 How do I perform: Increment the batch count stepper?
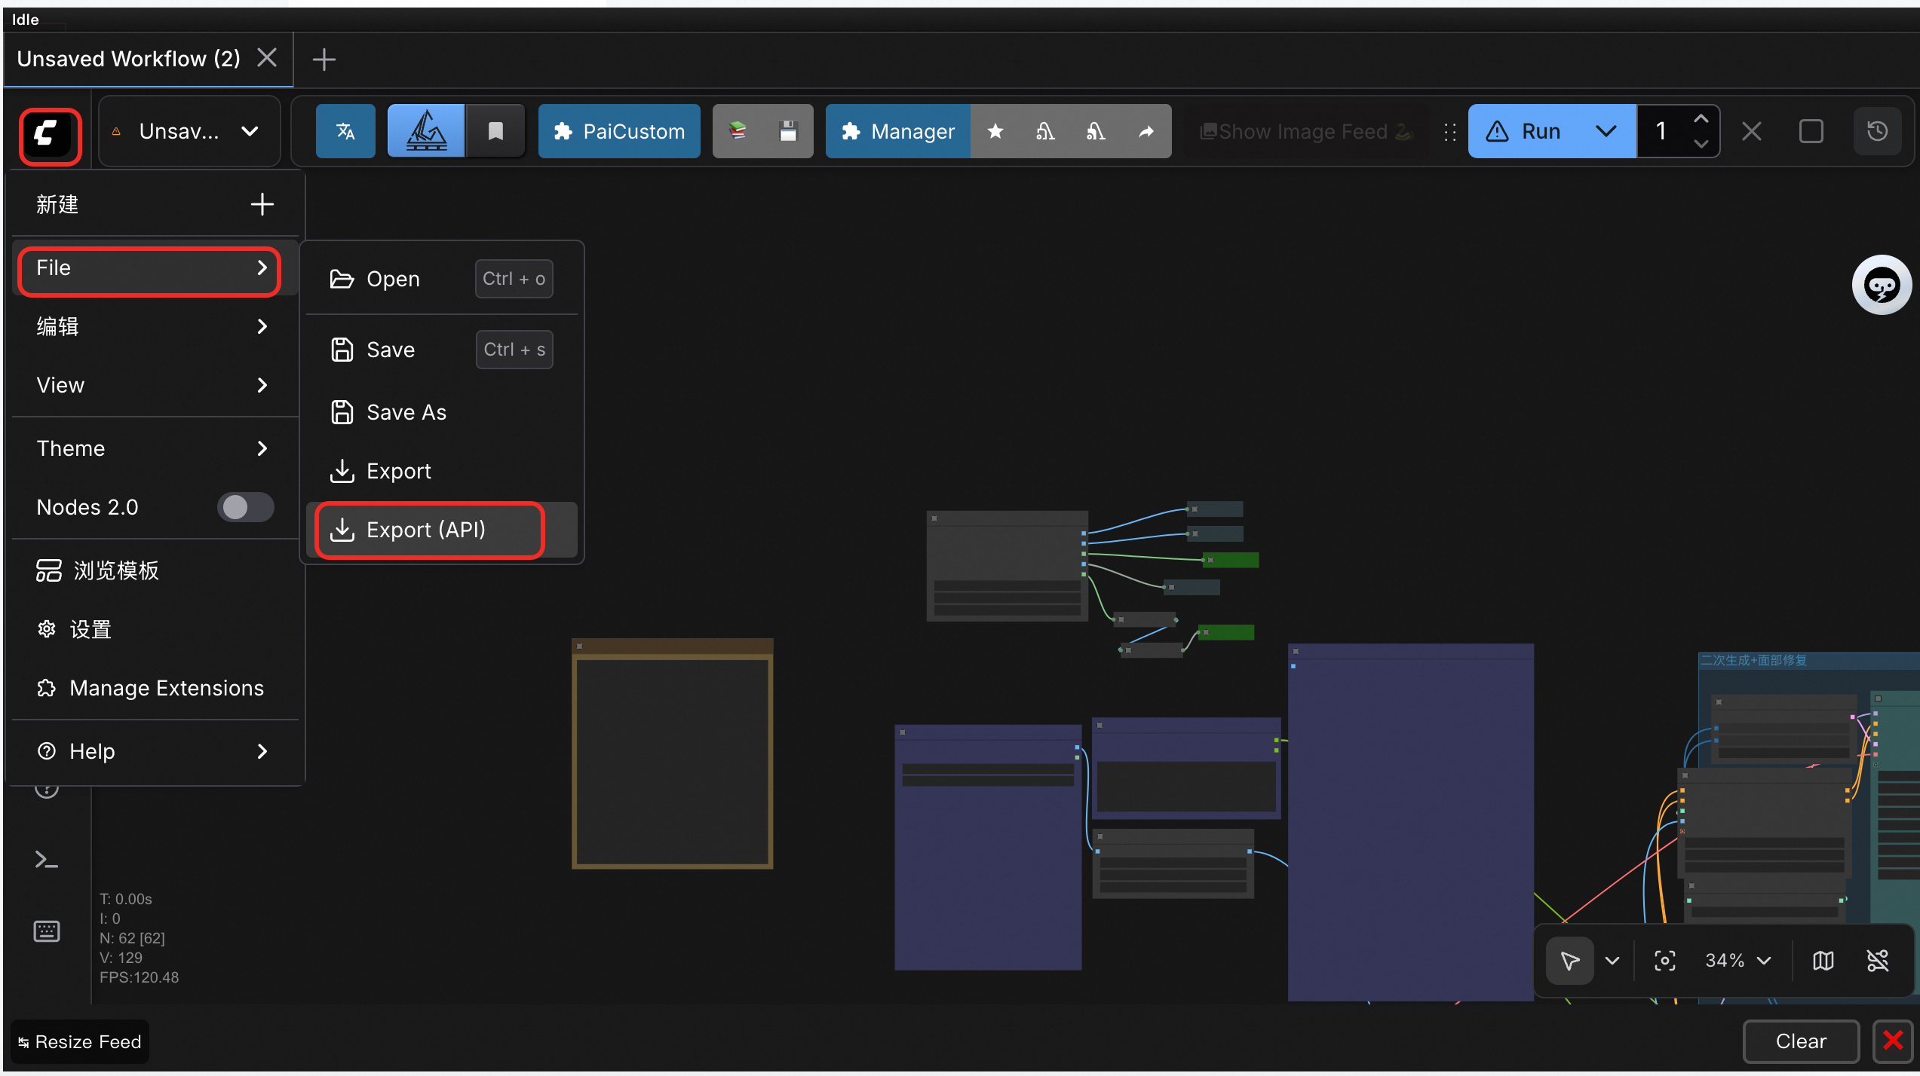point(1701,120)
